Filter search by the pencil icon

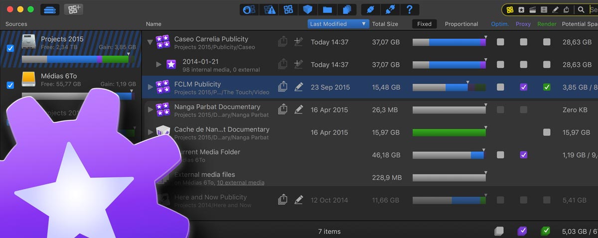[555, 9]
